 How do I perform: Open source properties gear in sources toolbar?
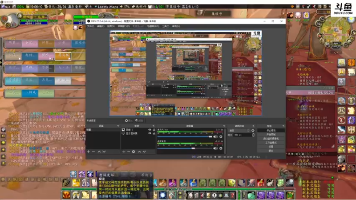coord(133,152)
